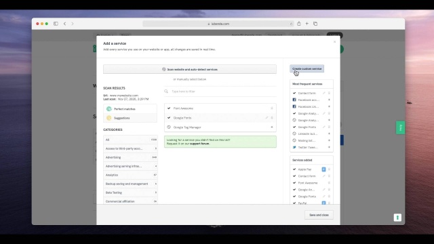Toggle Font Awesome checkmark in results
Viewport: 434px width, 244px height.
pyautogui.click(x=169, y=108)
